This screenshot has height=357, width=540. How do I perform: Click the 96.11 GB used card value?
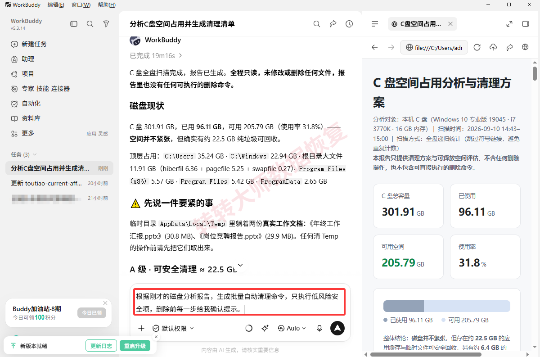pyautogui.click(x=477, y=212)
